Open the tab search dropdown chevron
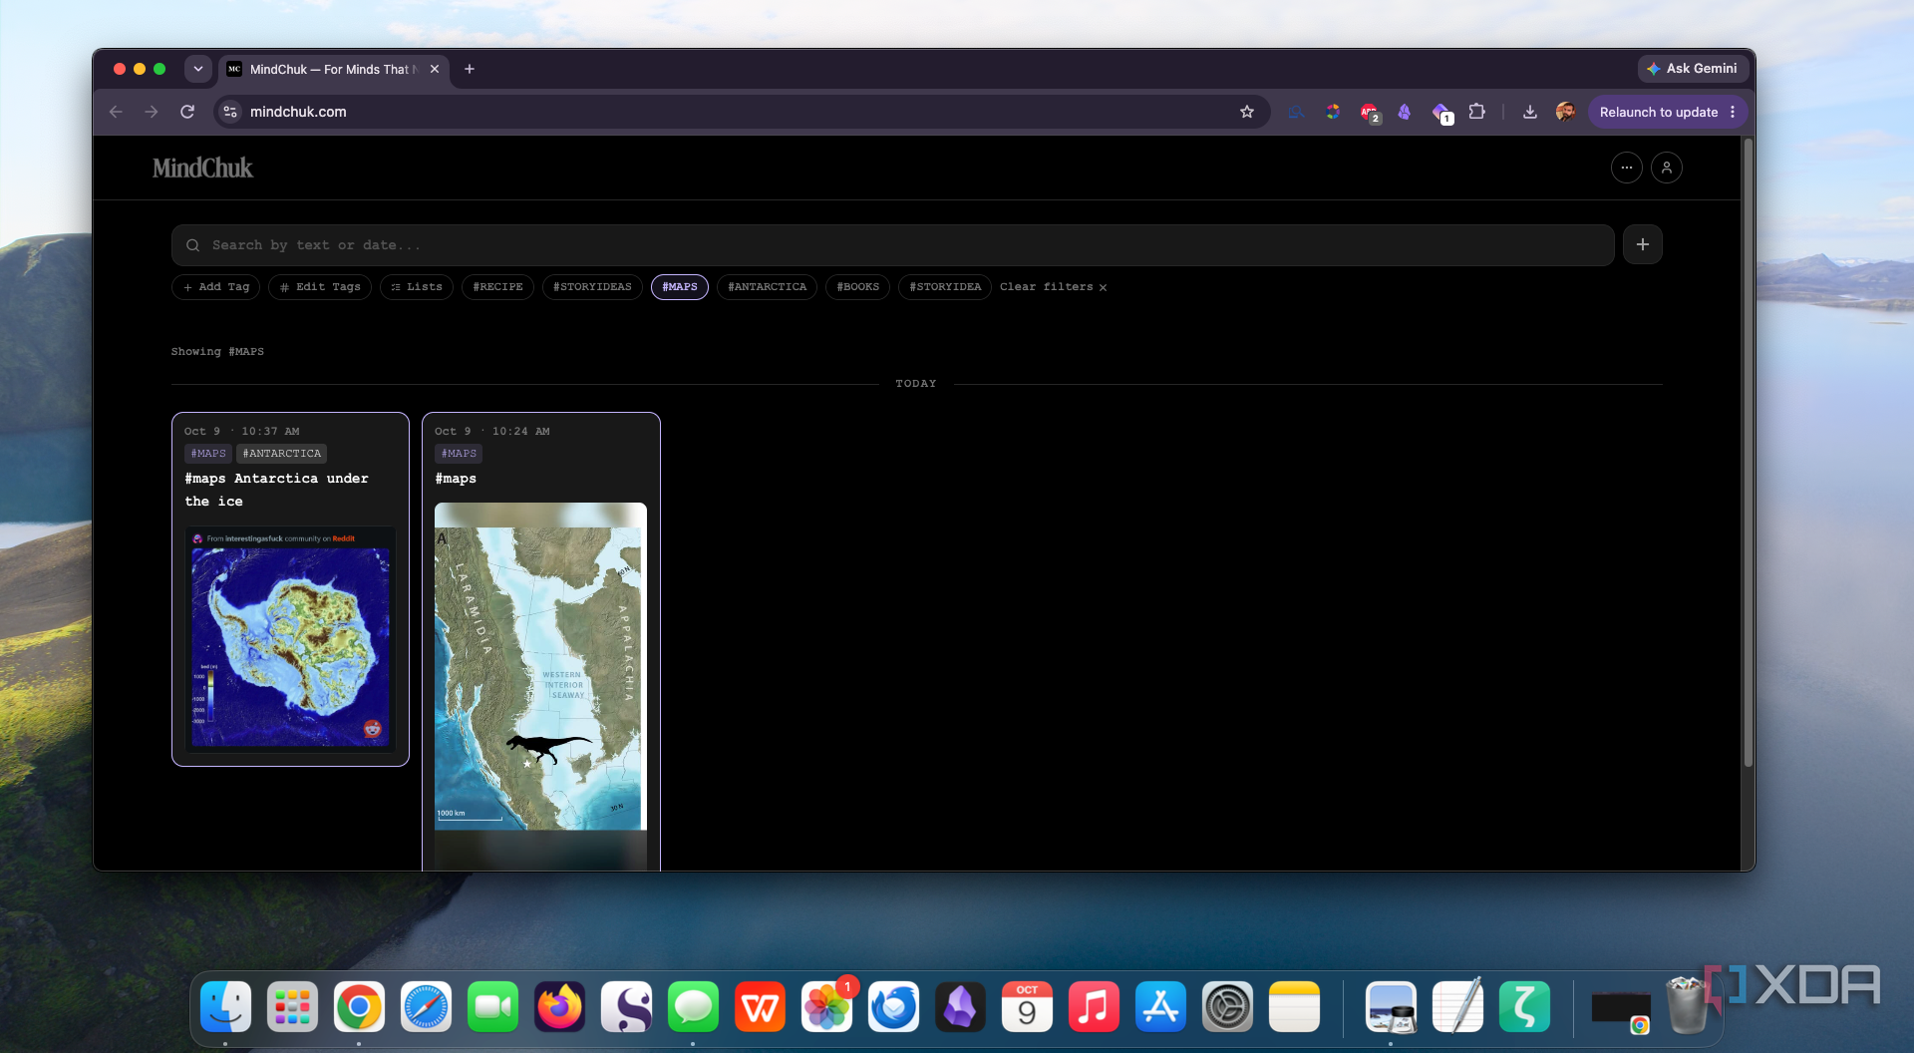This screenshot has width=1914, height=1053. [198, 69]
